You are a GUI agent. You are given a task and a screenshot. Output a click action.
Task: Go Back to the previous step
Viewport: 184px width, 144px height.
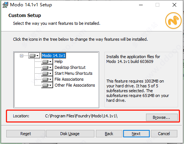tap(109, 134)
